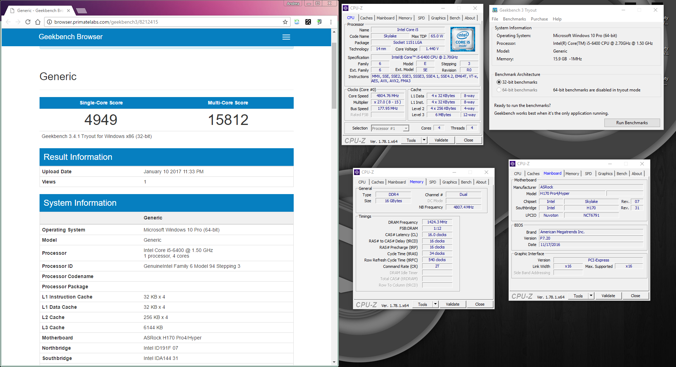Screen dimensions: 676x367
Task: Click Validate in the CPU-Z Mainboard window
Action: [608, 296]
